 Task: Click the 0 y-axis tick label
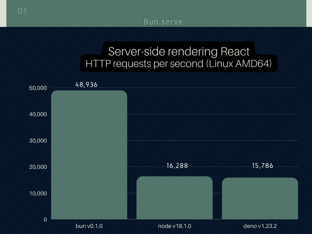45,220
